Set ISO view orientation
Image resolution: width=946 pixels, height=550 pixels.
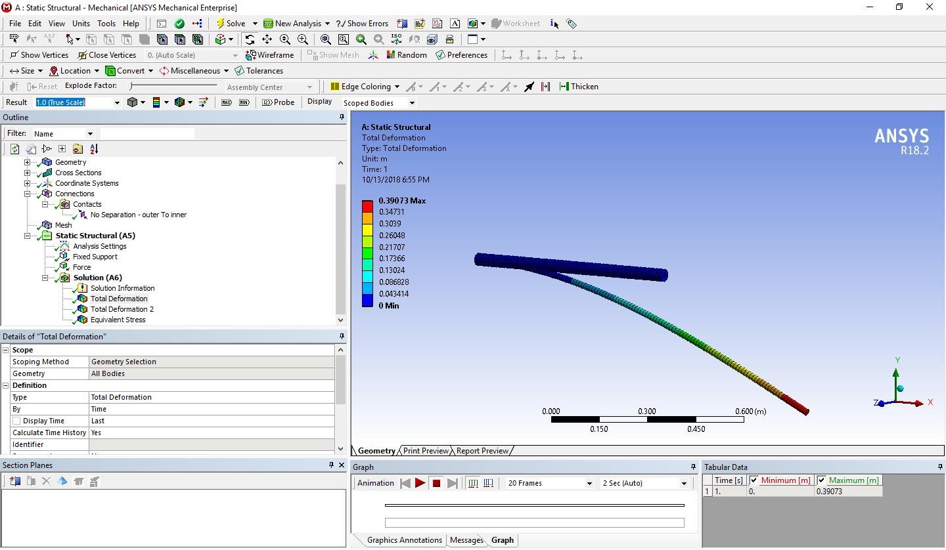pos(396,39)
